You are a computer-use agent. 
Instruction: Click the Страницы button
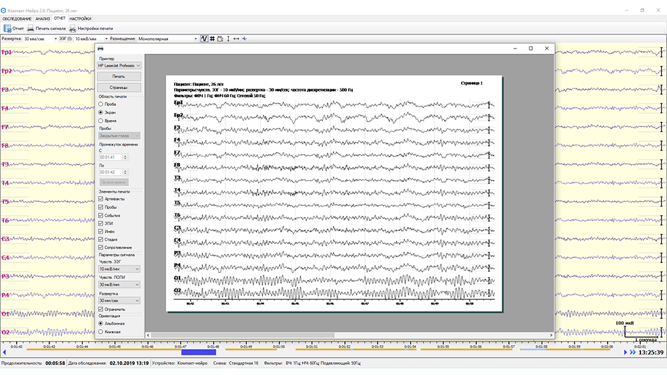click(x=118, y=87)
